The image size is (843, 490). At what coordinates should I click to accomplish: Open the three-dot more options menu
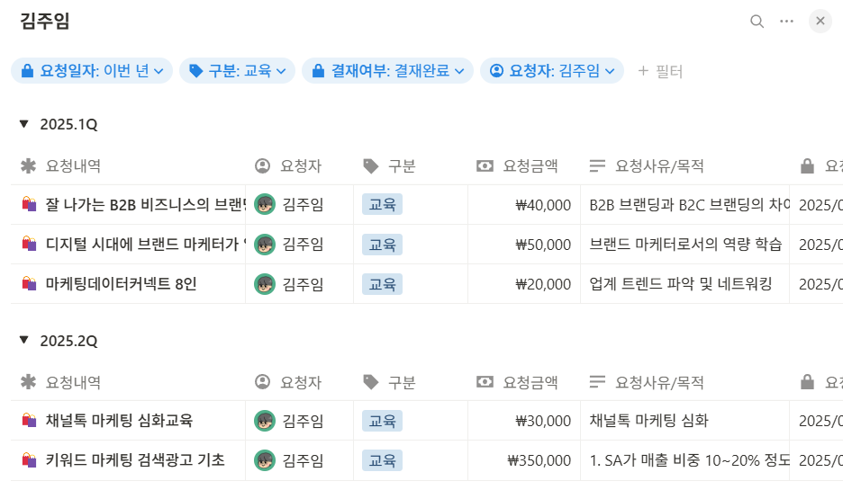786,21
